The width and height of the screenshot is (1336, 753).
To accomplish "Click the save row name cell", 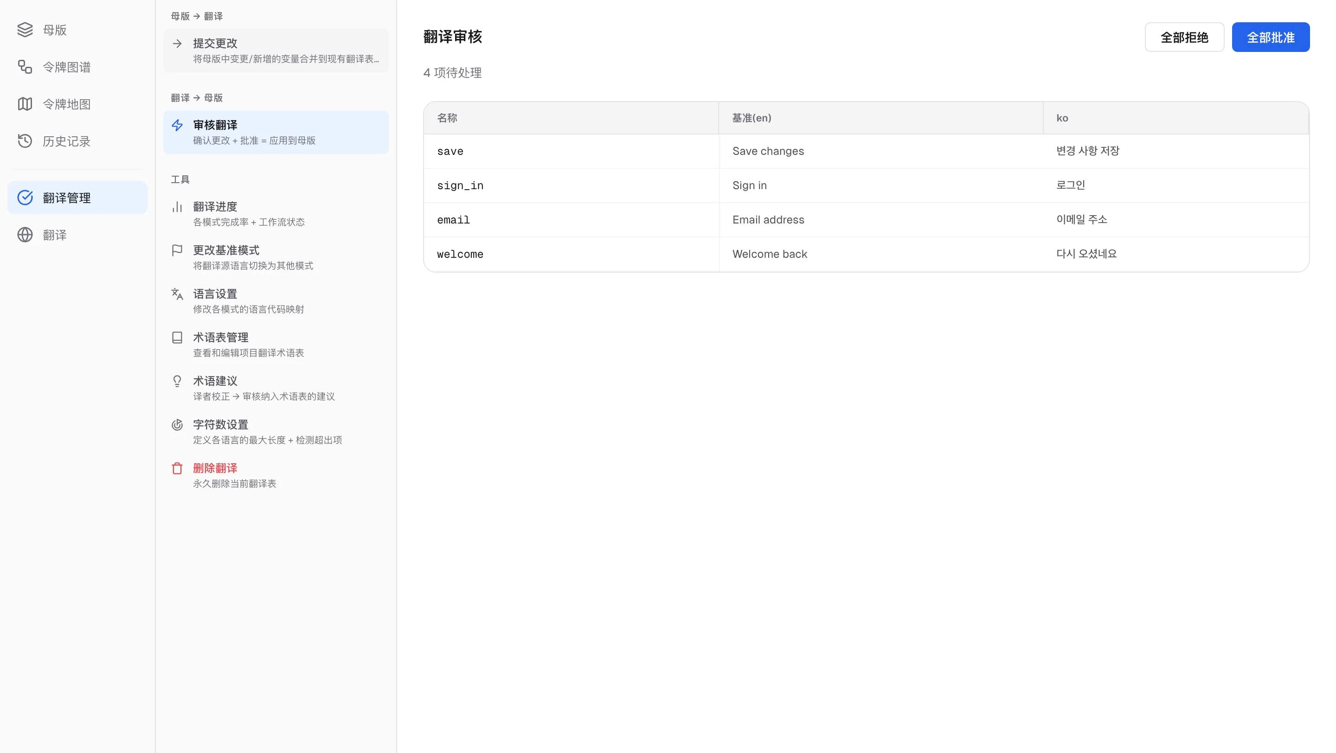I will coord(571,151).
